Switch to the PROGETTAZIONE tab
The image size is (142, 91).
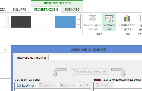pyautogui.click(x=46, y=10)
